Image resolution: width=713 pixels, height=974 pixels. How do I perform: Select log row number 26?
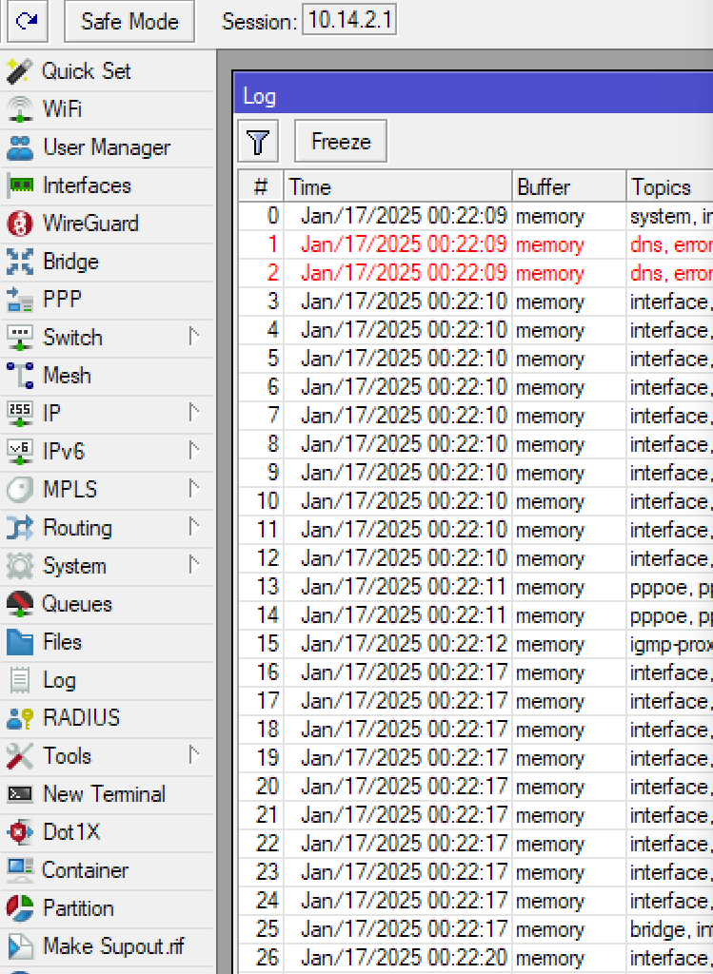(x=476, y=958)
